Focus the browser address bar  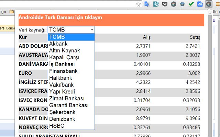click(67, 4)
